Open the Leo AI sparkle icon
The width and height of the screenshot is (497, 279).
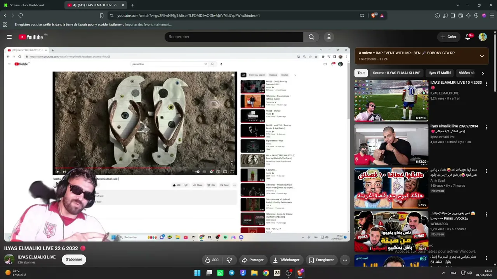(469, 15)
